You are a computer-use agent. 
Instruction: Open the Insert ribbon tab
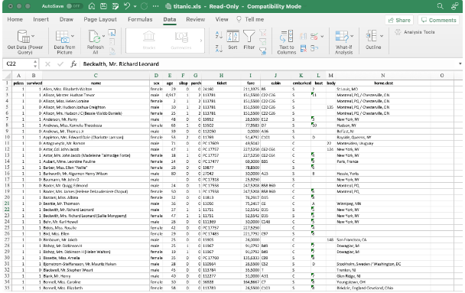click(x=41, y=20)
